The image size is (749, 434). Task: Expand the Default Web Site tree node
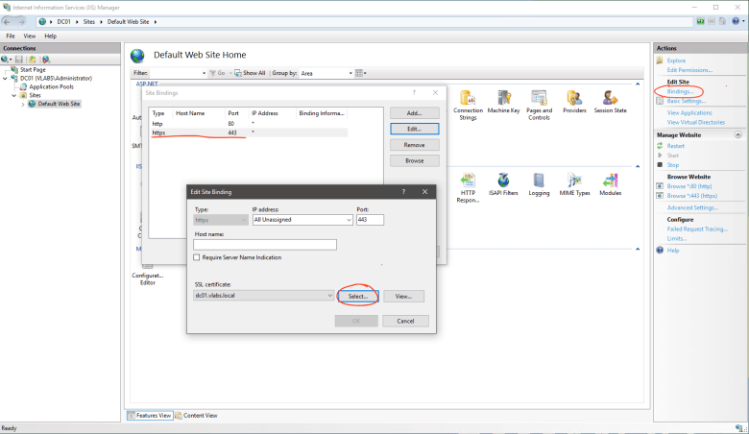click(22, 104)
